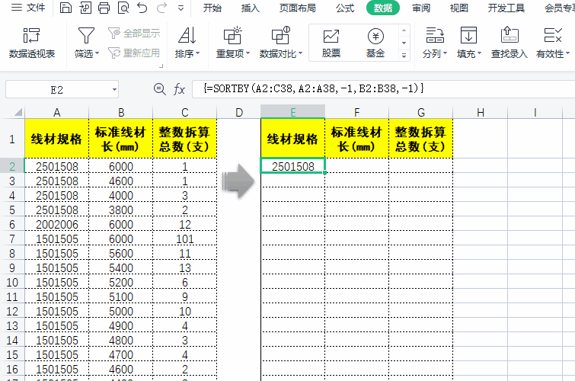Image resolution: width=575 pixels, height=381 pixels.
Task: Click cell B9 with value 5400
Action: click(x=120, y=267)
